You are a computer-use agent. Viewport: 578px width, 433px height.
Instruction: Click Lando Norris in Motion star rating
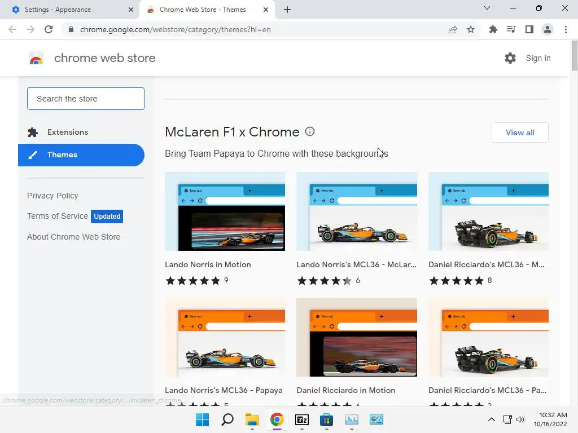(193, 281)
